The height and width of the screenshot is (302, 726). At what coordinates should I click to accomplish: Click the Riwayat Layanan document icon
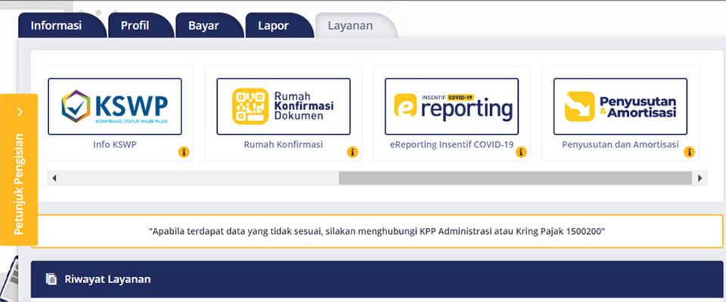pos(51,279)
